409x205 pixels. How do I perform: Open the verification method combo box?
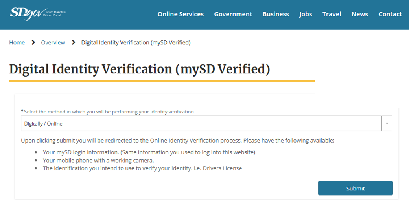pos(206,123)
